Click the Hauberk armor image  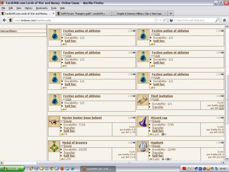143,147
